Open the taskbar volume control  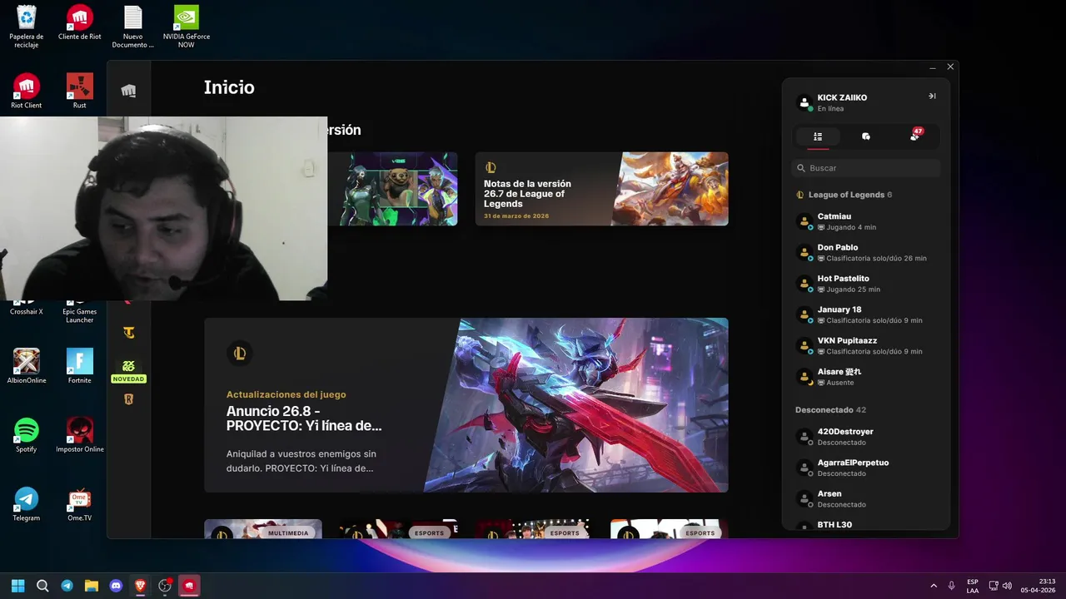tap(1007, 586)
